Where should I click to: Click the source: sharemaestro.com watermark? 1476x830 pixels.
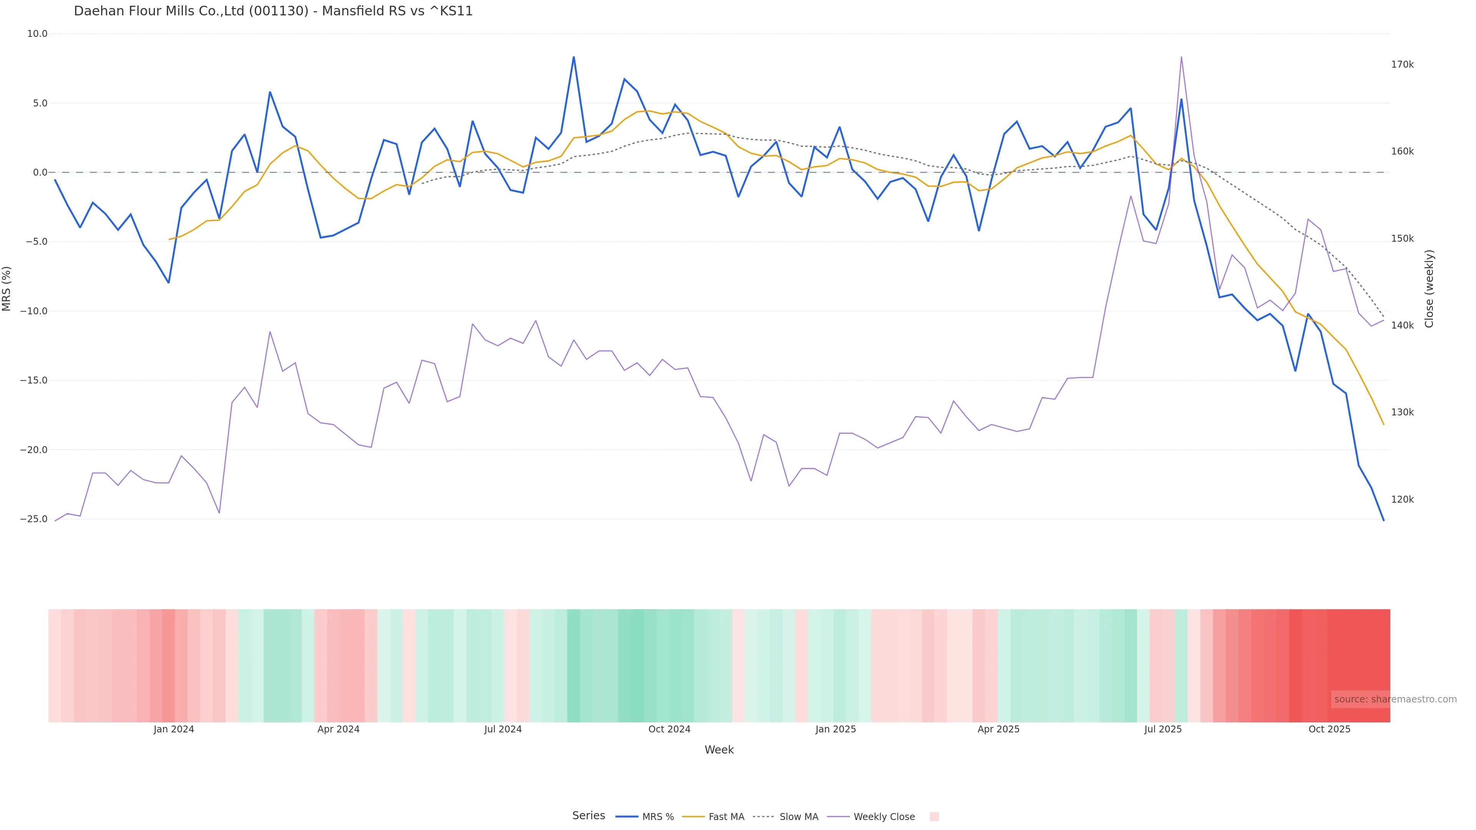click(1395, 699)
